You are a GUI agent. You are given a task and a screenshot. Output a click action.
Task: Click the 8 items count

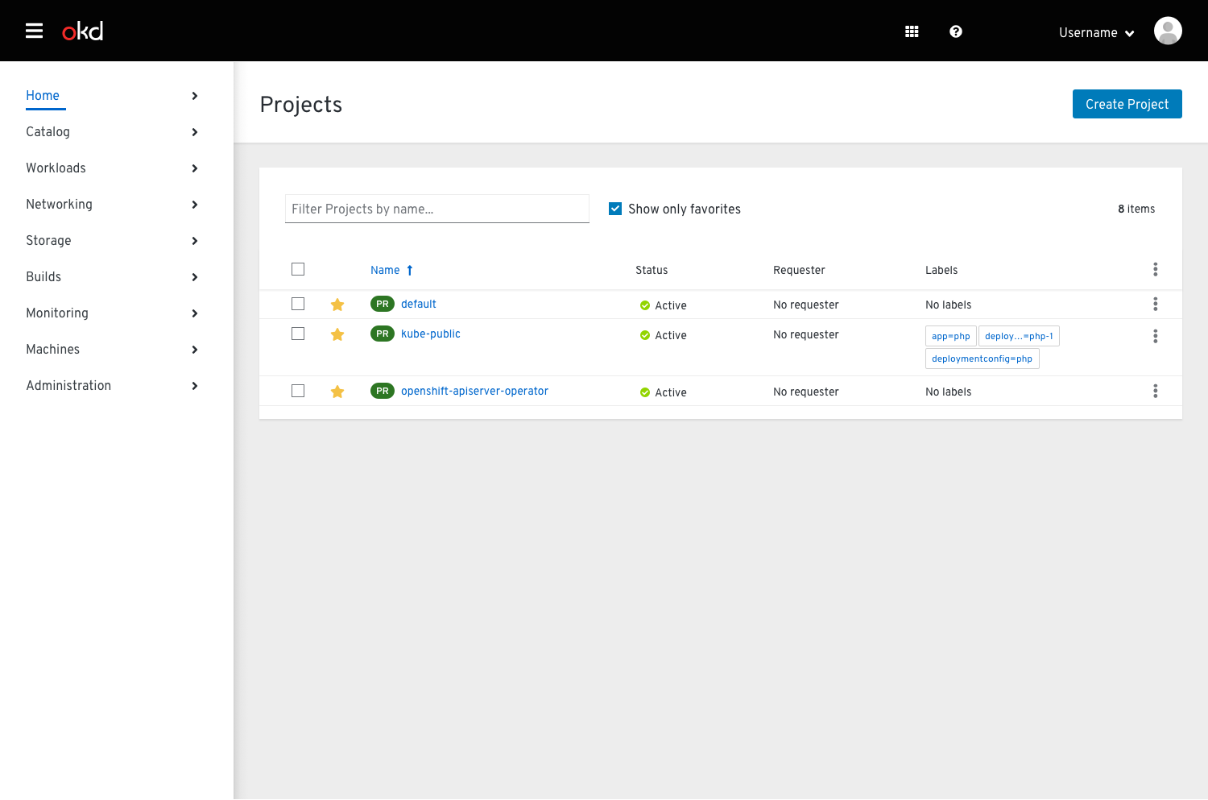click(1136, 209)
